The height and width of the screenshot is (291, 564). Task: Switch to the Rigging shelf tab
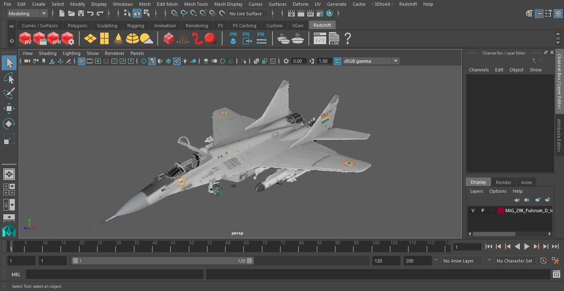point(135,26)
